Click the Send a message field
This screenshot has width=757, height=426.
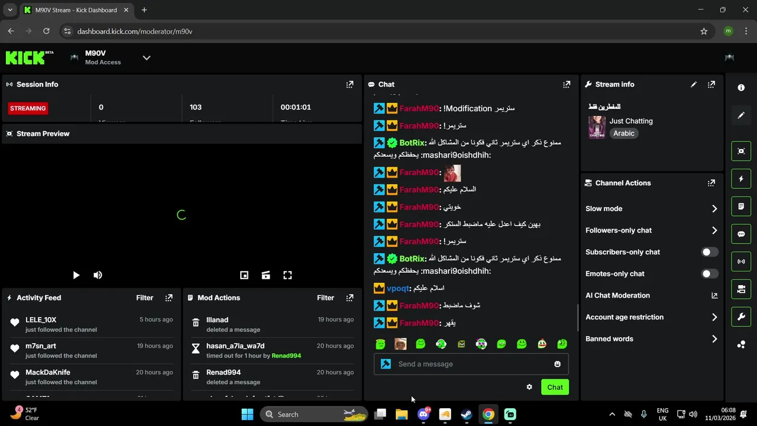point(471,364)
